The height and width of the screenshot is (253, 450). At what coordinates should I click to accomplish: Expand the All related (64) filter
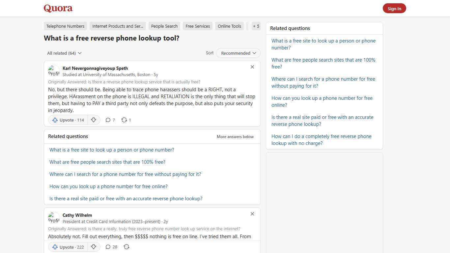tap(64, 53)
